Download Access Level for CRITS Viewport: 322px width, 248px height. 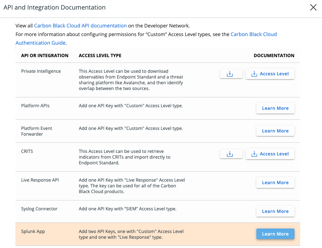point(270,154)
